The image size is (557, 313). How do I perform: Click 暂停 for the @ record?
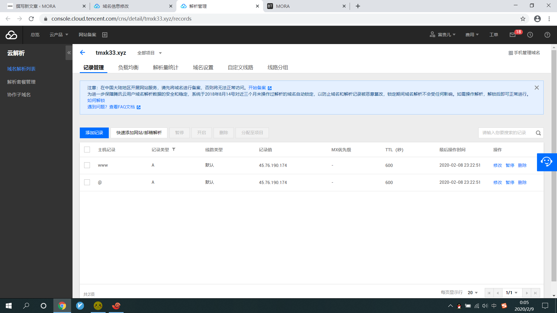point(510,182)
